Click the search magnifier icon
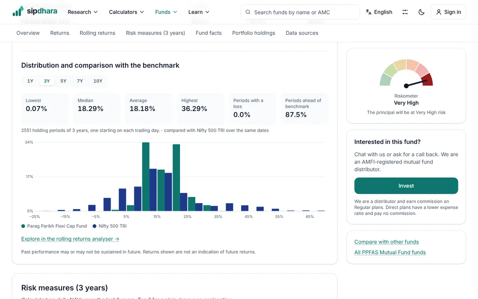478x299 pixels. tap(248, 12)
